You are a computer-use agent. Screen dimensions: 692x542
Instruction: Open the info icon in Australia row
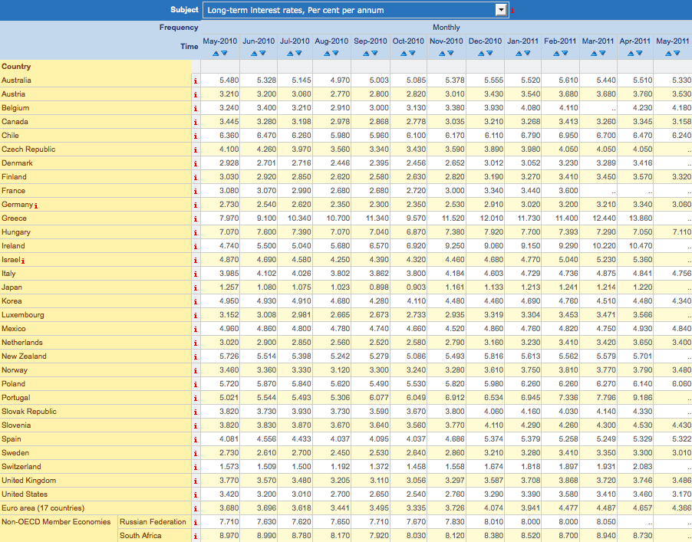click(196, 80)
